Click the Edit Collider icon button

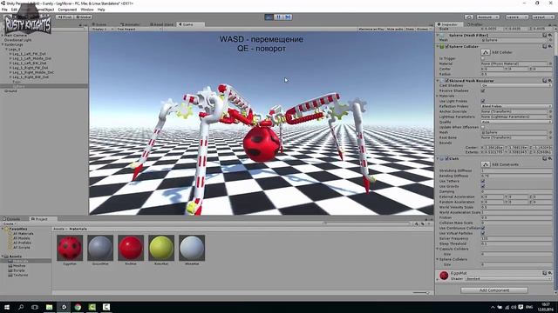click(486, 52)
